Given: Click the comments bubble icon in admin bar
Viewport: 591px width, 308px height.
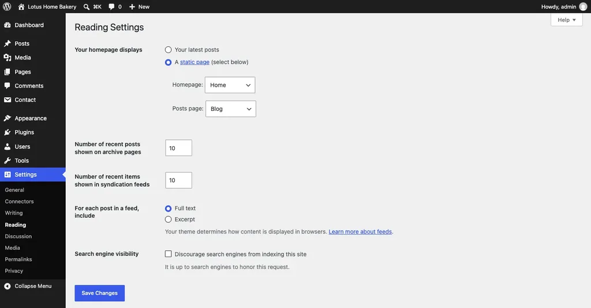Looking at the screenshot, I should coord(111,7).
